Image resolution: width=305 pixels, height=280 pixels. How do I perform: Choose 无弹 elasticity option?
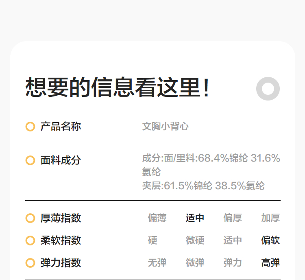(157, 263)
